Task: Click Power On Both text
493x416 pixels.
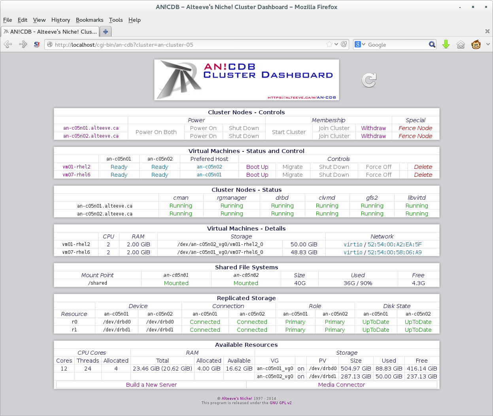Action: (x=156, y=132)
